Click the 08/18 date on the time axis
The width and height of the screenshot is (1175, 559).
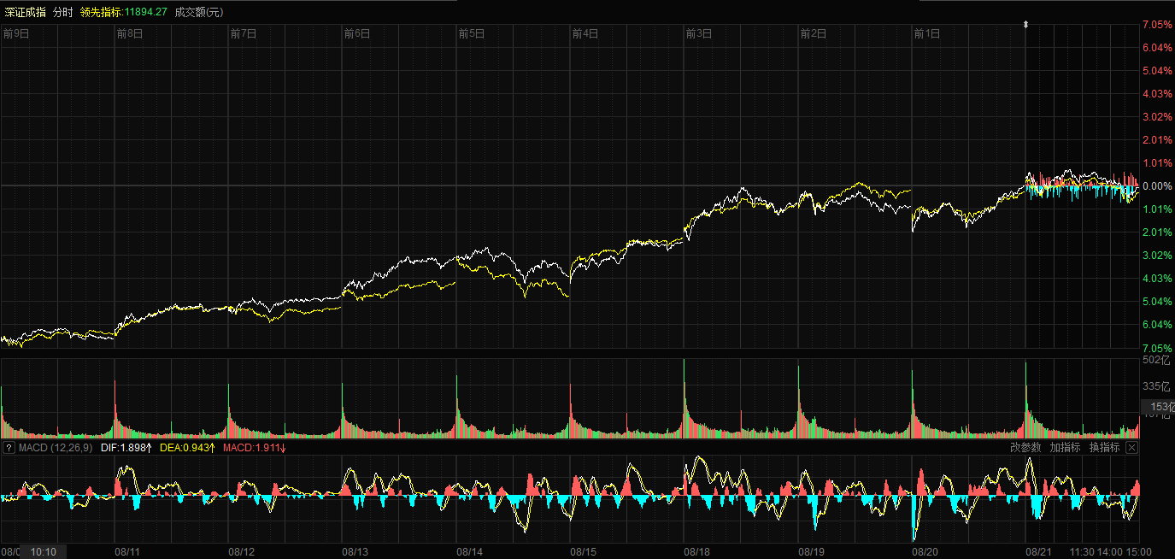[x=697, y=552]
